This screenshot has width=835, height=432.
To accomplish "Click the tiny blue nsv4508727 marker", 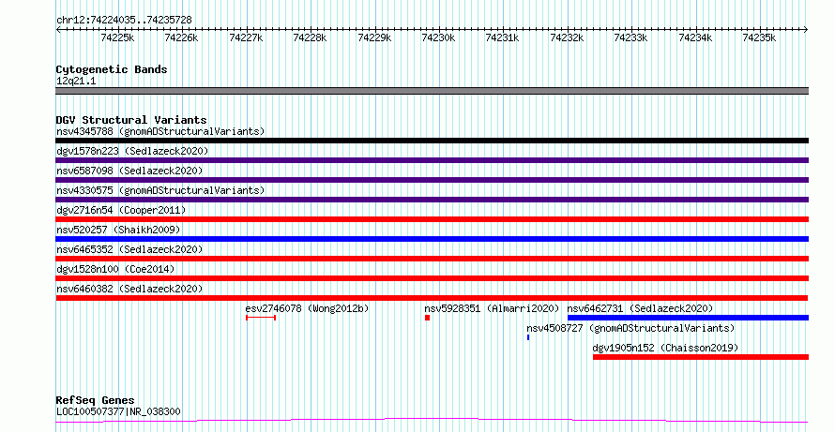I will [x=527, y=337].
